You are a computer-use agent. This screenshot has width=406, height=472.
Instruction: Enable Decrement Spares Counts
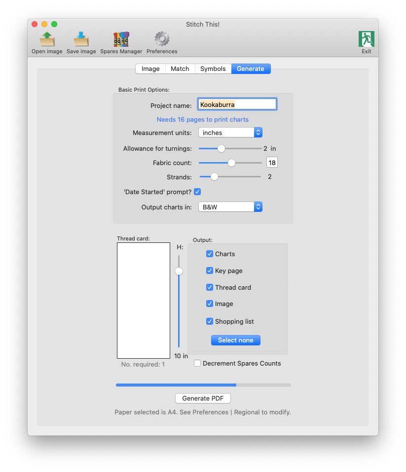[x=197, y=363]
